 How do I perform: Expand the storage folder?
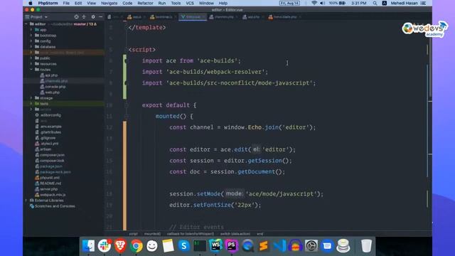tap(31, 98)
